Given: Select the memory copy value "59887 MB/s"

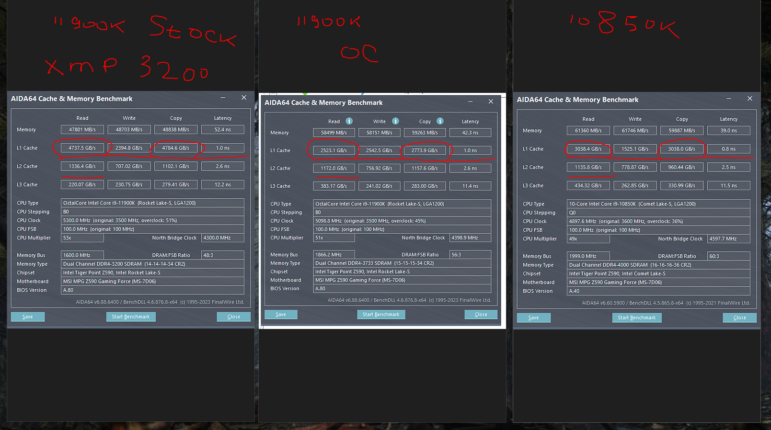Looking at the screenshot, I should point(682,131).
